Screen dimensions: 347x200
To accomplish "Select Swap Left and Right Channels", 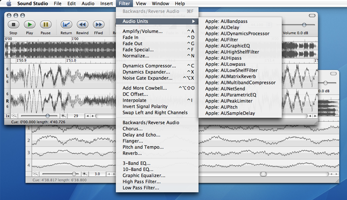I will [157, 113].
